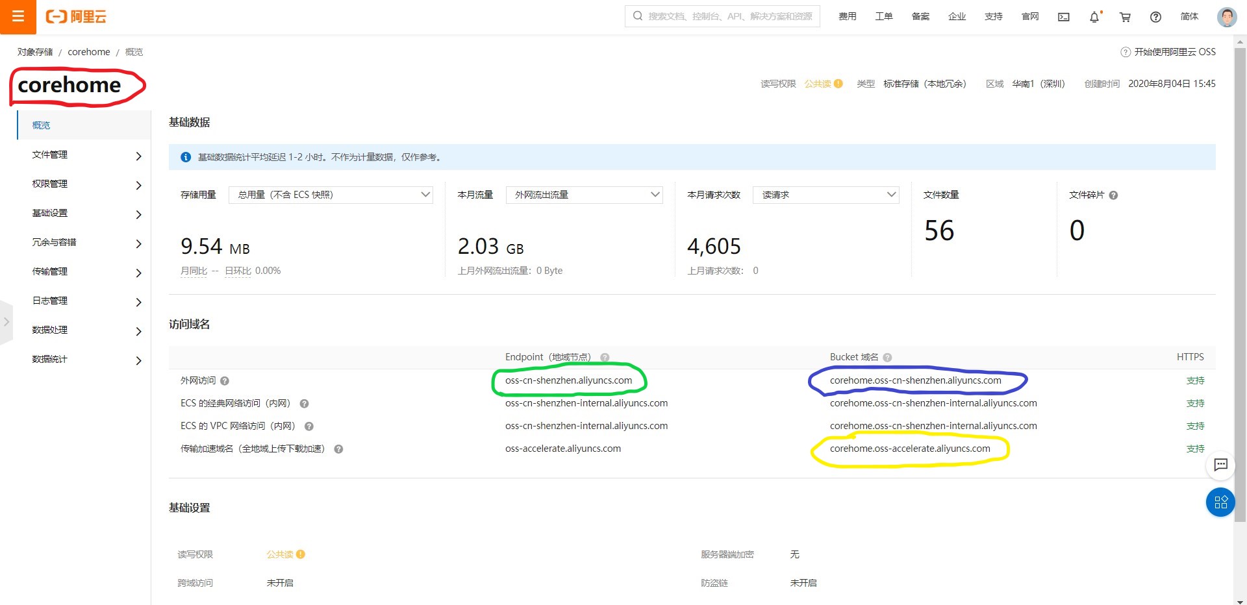This screenshot has width=1247, height=605.
Task: Open 存储用量 总用量 dropdown
Action: point(331,195)
